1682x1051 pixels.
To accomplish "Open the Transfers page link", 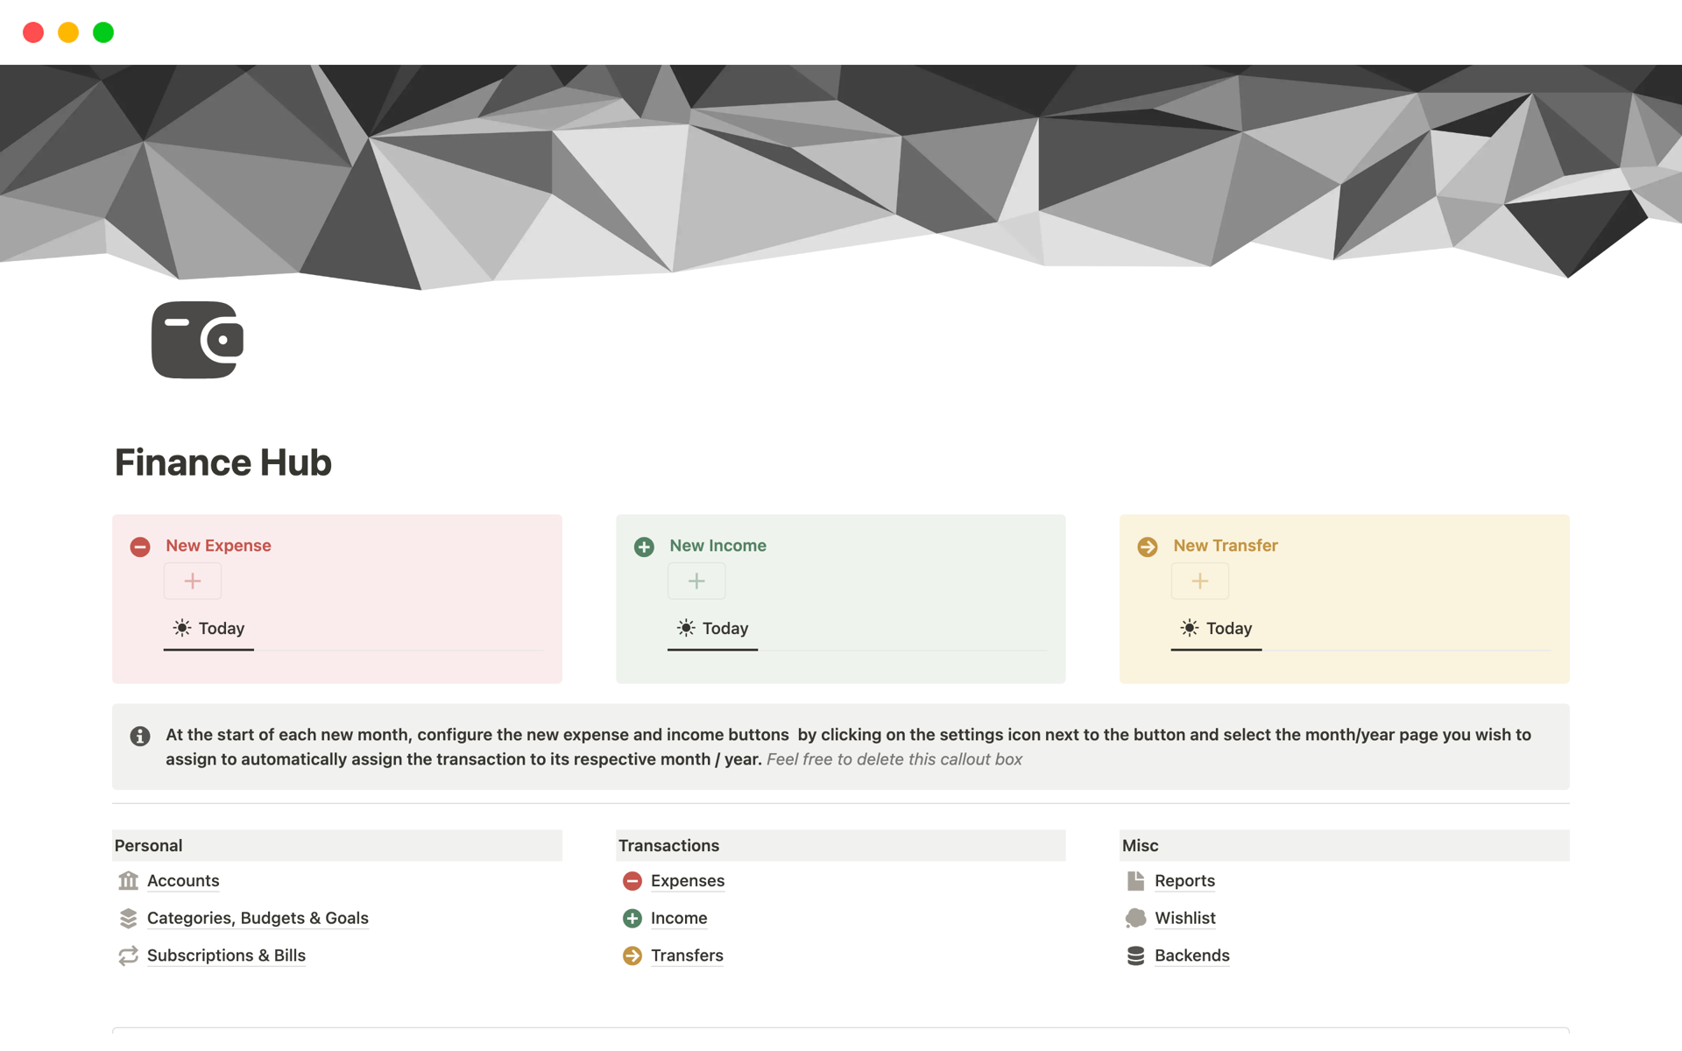I will click(687, 956).
